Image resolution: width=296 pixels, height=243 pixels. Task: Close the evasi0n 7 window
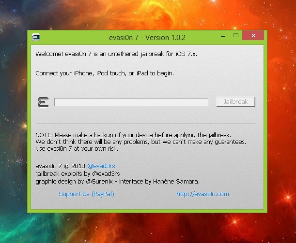coord(253,35)
